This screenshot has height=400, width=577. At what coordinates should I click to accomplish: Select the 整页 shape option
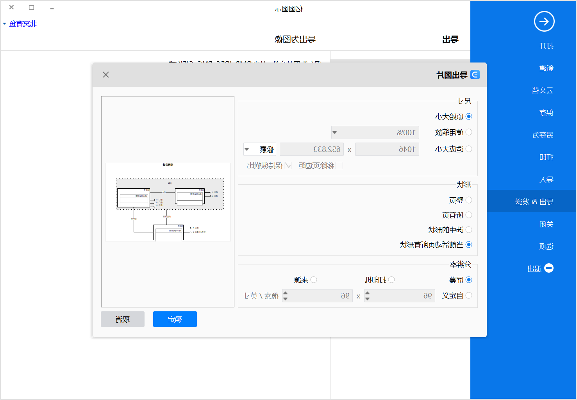(x=469, y=200)
